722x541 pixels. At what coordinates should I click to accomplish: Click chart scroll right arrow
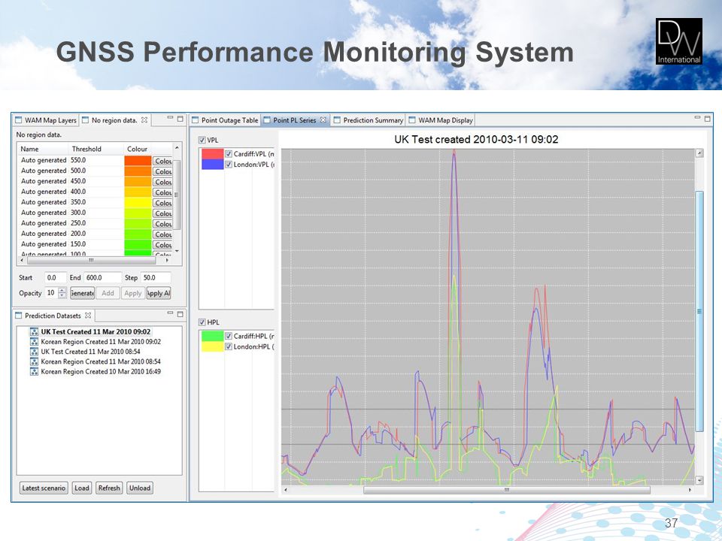pyautogui.click(x=690, y=490)
